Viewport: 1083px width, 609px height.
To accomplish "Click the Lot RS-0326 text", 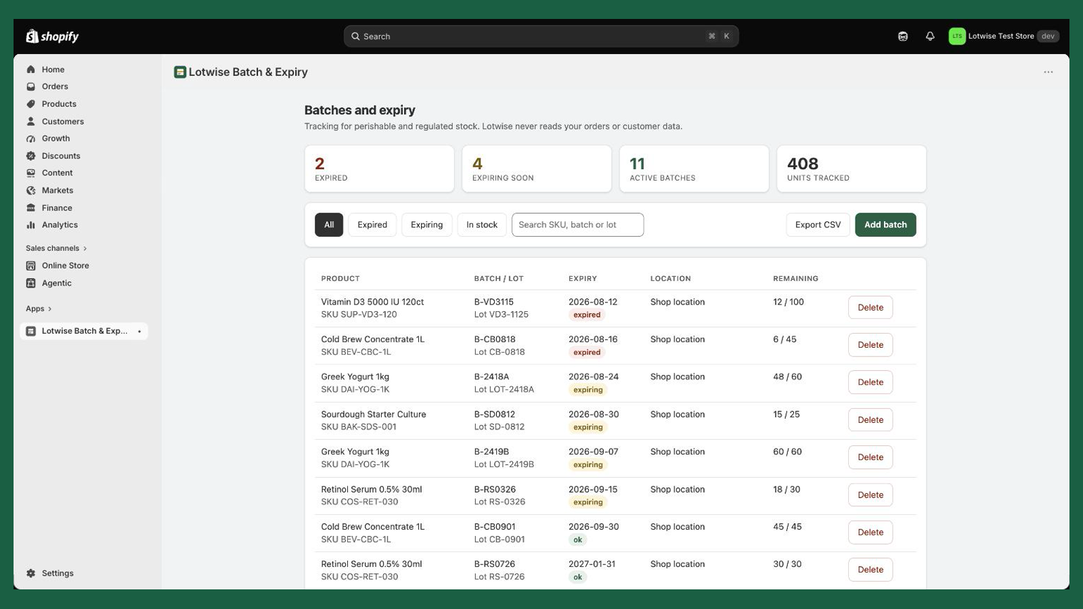I will [x=500, y=502].
